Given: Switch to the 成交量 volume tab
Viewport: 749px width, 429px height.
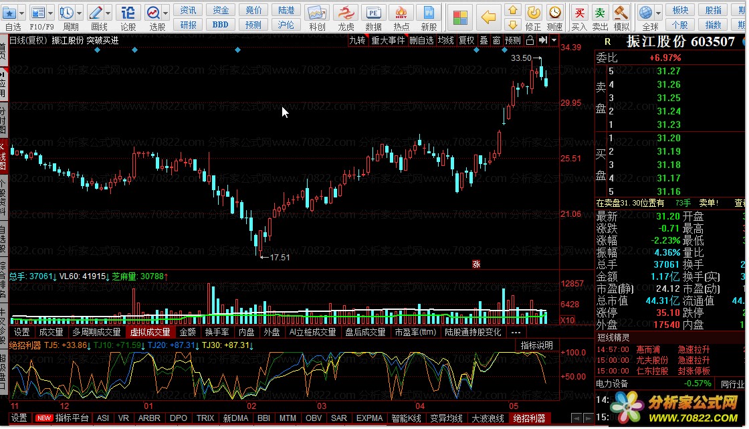Looking at the screenshot, I should pos(51,332).
